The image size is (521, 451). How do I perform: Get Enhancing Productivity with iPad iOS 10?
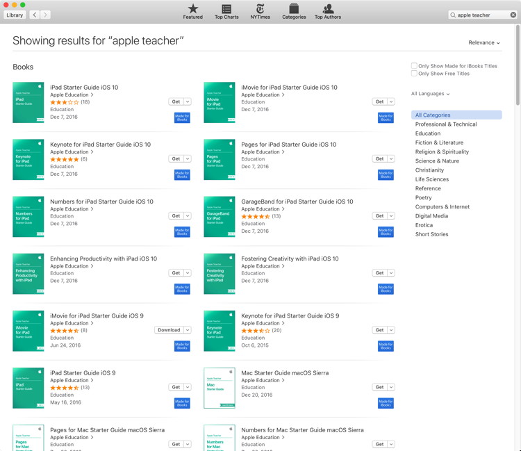click(x=176, y=273)
